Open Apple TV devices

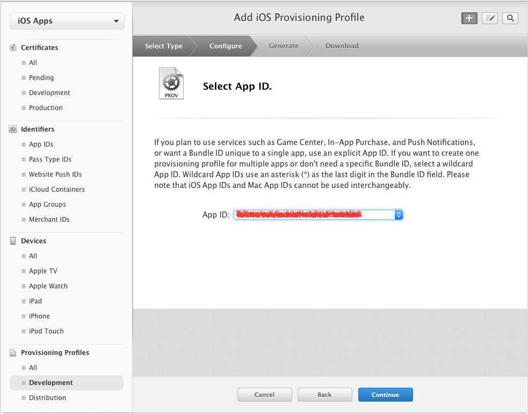[x=43, y=271]
